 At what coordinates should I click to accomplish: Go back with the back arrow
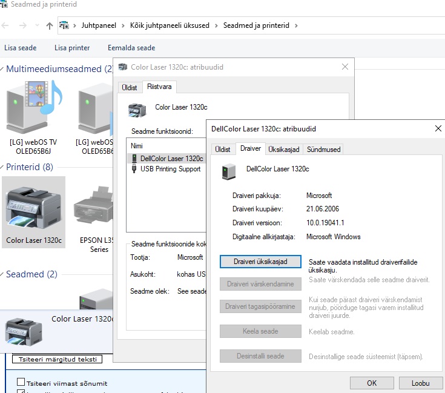6,25
